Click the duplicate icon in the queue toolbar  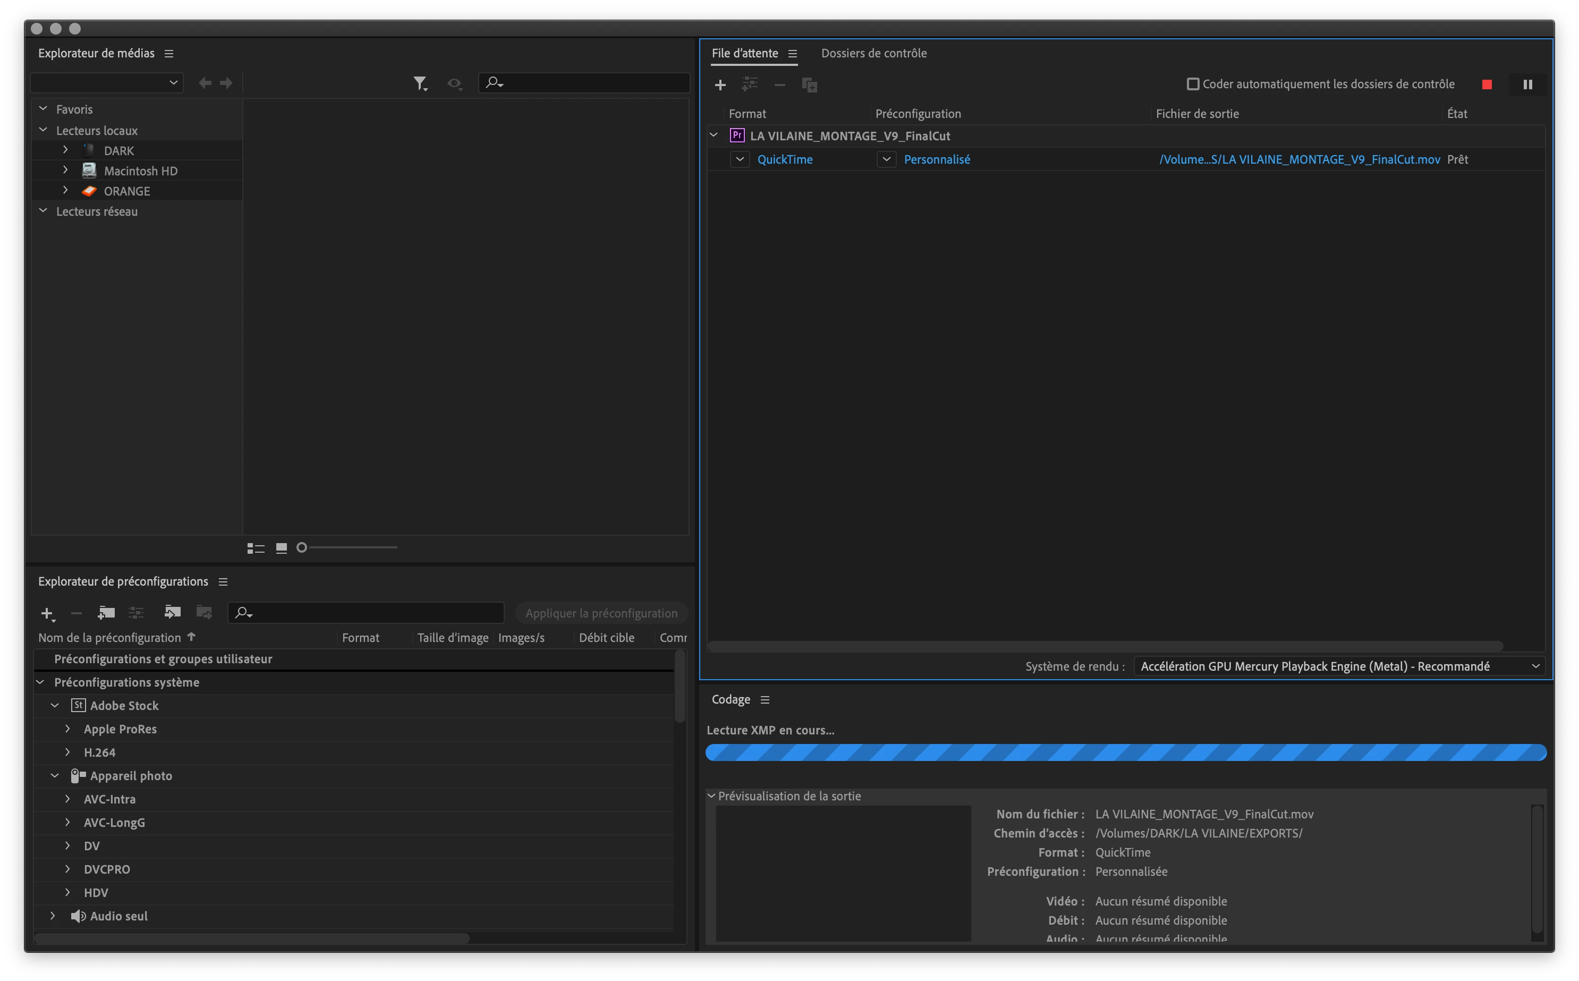(809, 85)
